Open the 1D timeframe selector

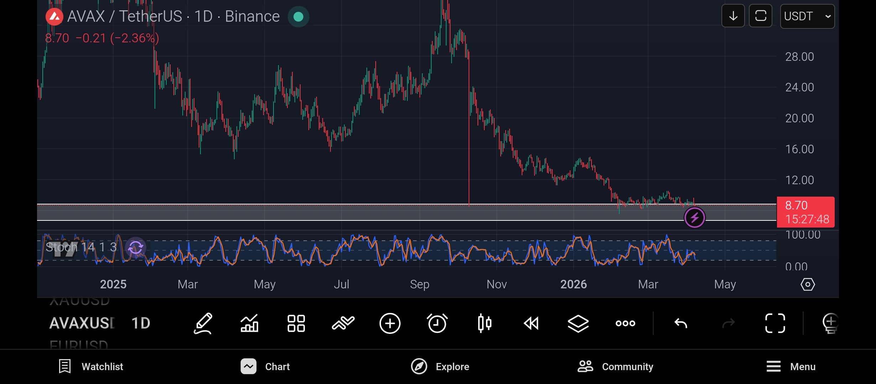(141, 323)
